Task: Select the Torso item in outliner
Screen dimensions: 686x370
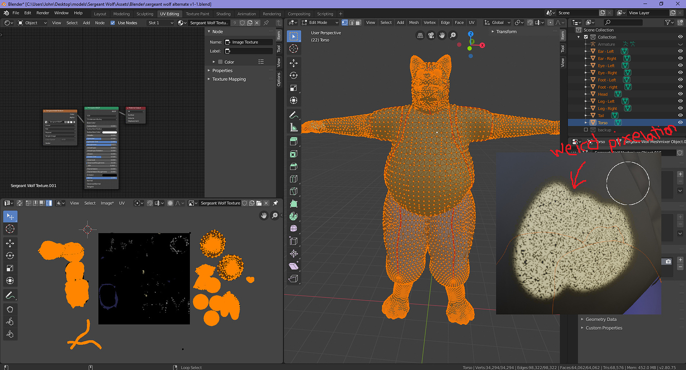Action: click(602, 123)
